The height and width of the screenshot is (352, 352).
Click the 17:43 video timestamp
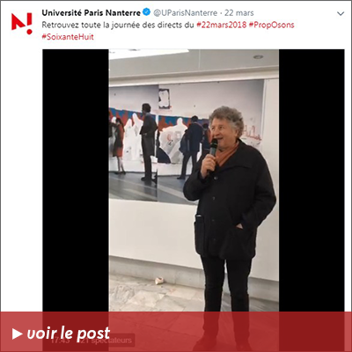[60, 341]
